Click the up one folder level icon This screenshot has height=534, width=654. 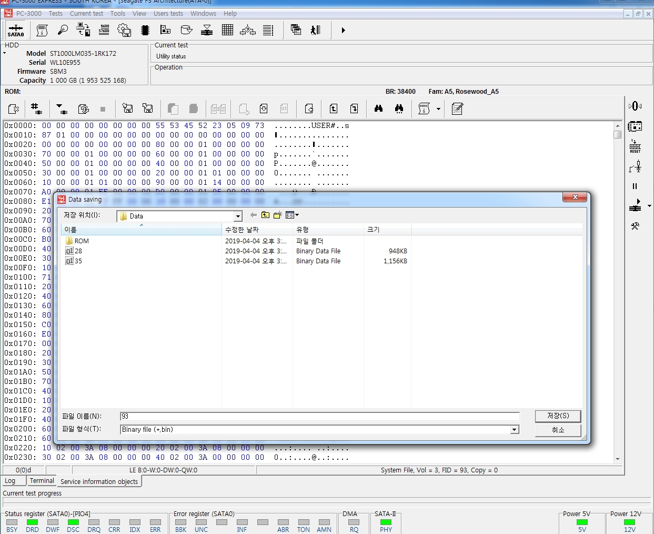[265, 215]
